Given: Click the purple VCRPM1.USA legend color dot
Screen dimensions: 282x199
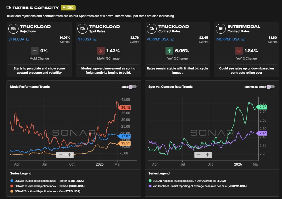Looking at the screenshot, I should 150,186.
